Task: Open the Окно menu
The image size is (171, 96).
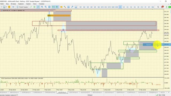Action: click(x=35, y=4)
